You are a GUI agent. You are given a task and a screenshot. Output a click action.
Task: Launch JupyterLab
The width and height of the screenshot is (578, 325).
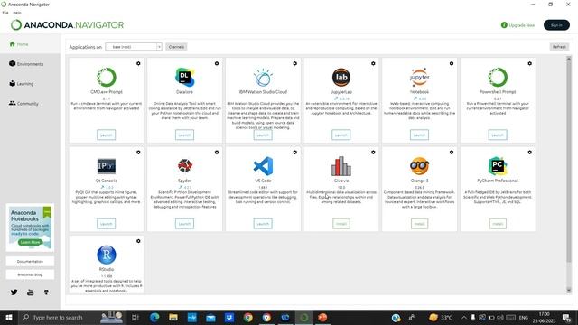(341, 135)
